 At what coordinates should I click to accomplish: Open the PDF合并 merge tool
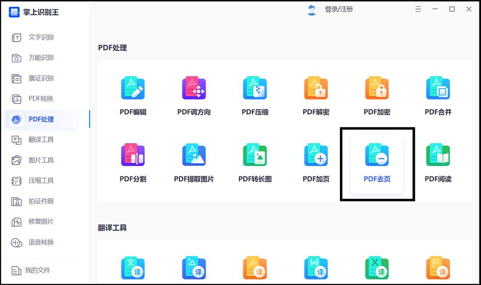click(x=437, y=94)
